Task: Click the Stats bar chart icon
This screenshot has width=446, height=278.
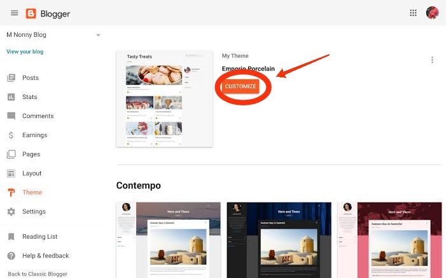Action: 11,97
